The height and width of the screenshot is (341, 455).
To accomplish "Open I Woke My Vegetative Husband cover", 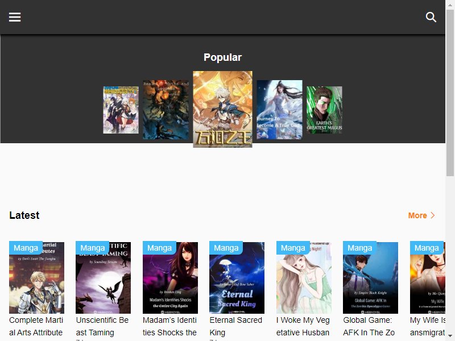I will click(304, 278).
